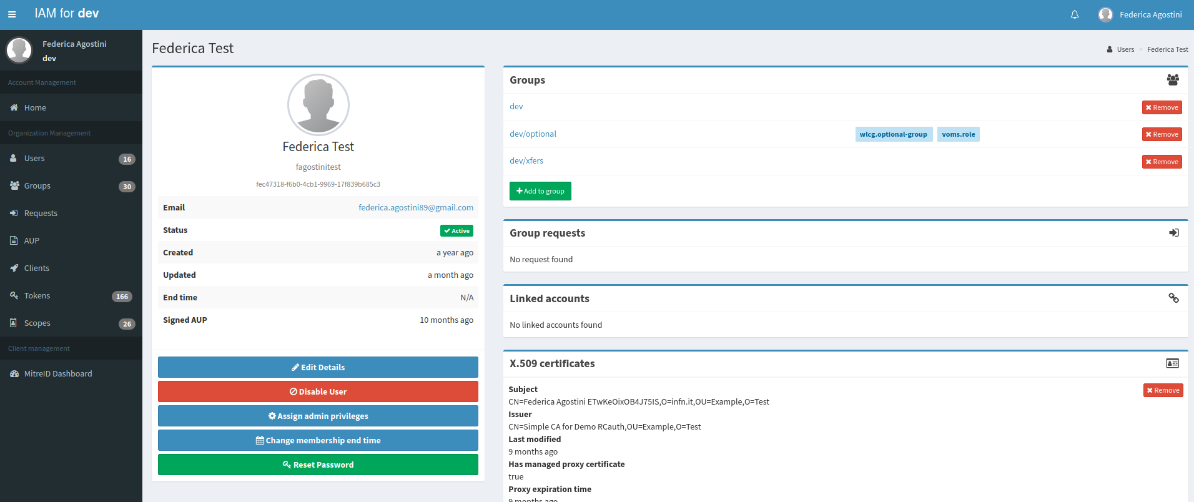Click the certificate Subject CN value
This screenshot has height=502, width=1194.
(x=639, y=401)
